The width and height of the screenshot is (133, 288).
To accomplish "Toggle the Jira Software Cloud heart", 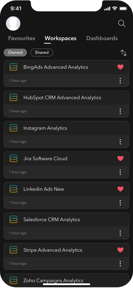I will click(120, 158).
